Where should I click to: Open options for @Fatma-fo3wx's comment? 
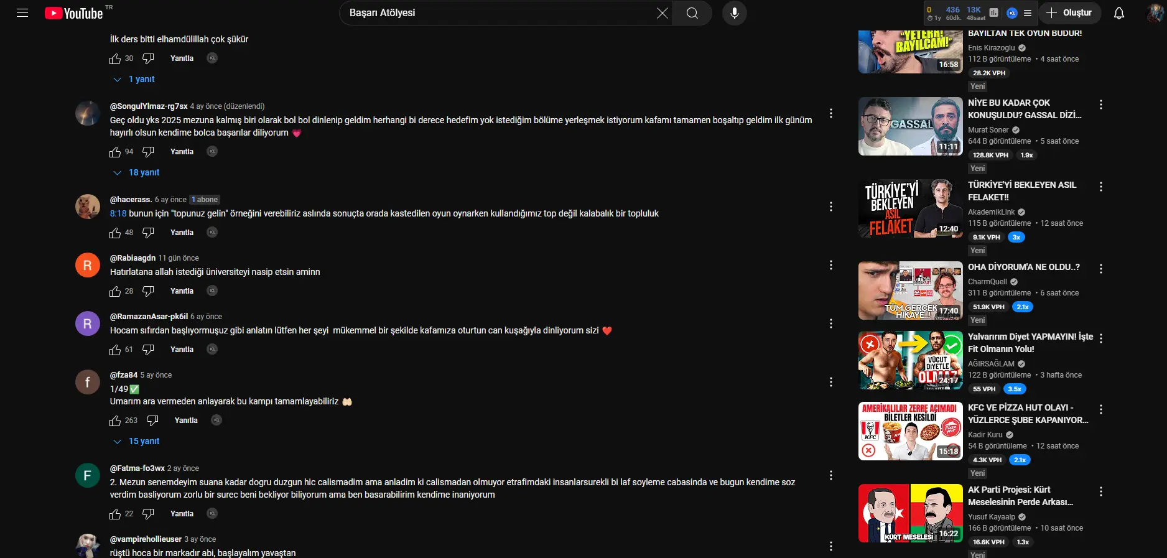[x=831, y=475]
